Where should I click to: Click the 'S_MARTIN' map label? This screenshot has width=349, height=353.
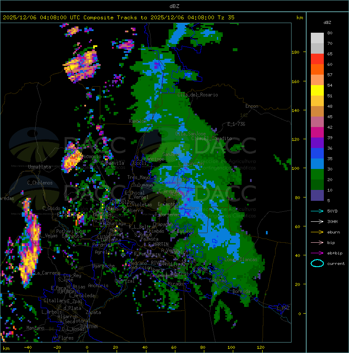[158, 244]
